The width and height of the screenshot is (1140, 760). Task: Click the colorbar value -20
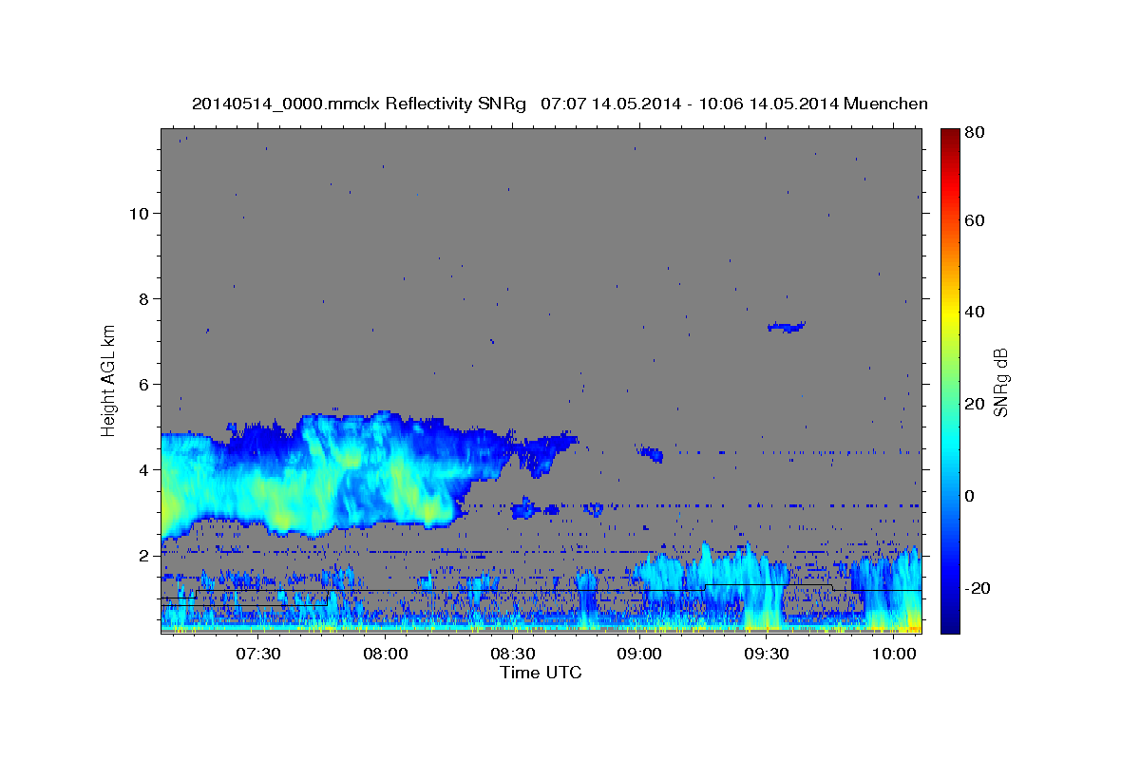point(978,588)
